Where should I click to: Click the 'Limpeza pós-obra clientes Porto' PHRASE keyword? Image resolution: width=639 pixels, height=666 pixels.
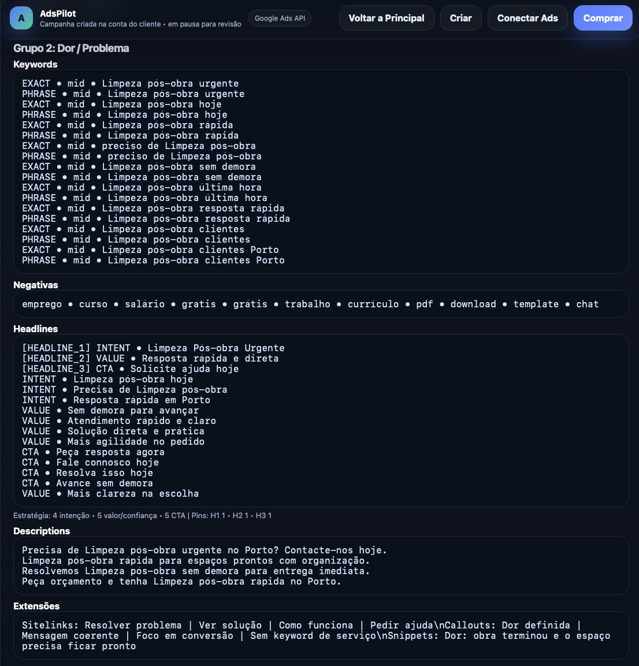click(x=153, y=261)
